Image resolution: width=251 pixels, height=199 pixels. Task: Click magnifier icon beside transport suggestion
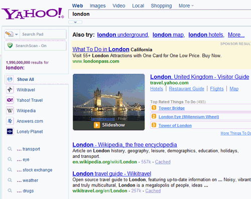pyautogui.click(x=10, y=149)
